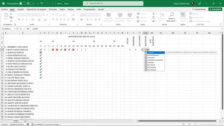Collapse the ribbon chevron
Screen dimensions: 224x126
pos(220,24)
